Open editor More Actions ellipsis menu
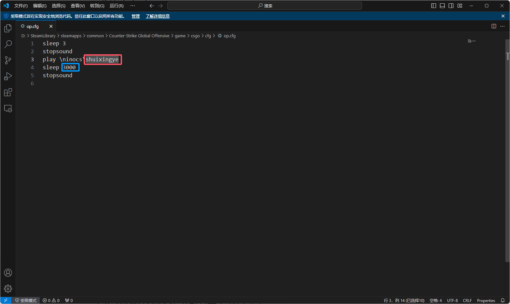Image resolution: width=510 pixels, height=304 pixels. click(x=502, y=26)
